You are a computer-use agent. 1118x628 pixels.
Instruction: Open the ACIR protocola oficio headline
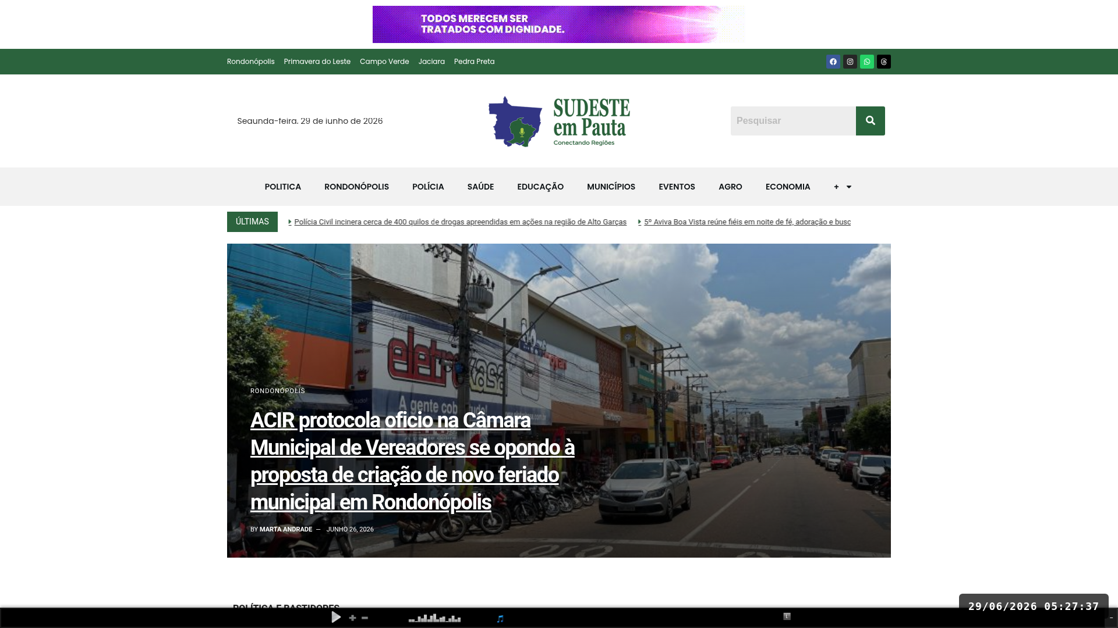(412, 461)
